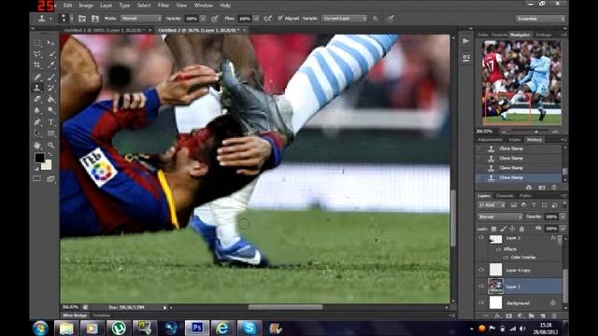Viewport: 598px width, 336px height.
Task: Hide the Background layer eye
Action: coord(481,302)
